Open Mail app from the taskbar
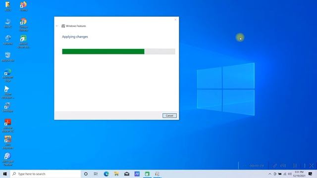The height and width of the screenshot is (178, 317). point(127,174)
